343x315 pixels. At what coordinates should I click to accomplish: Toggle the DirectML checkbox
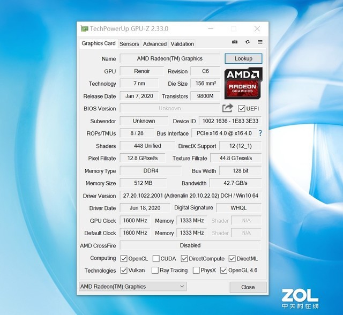232,258
